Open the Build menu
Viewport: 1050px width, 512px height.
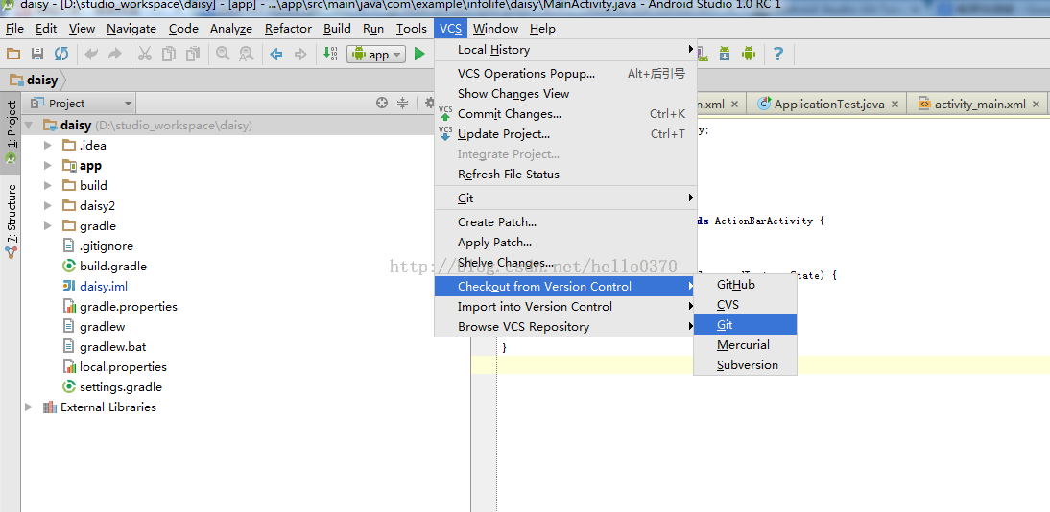coord(337,29)
